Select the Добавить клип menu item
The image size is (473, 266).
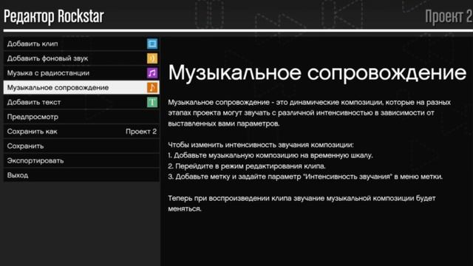pyautogui.click(x=81, y=44)
